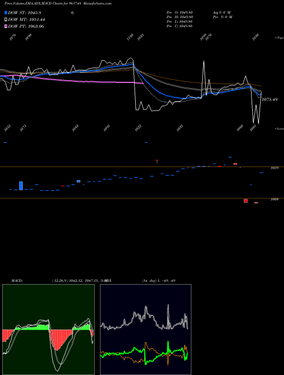Click the 1098 volume level label
Screen dimensions: 284x375
click(274, 199)
